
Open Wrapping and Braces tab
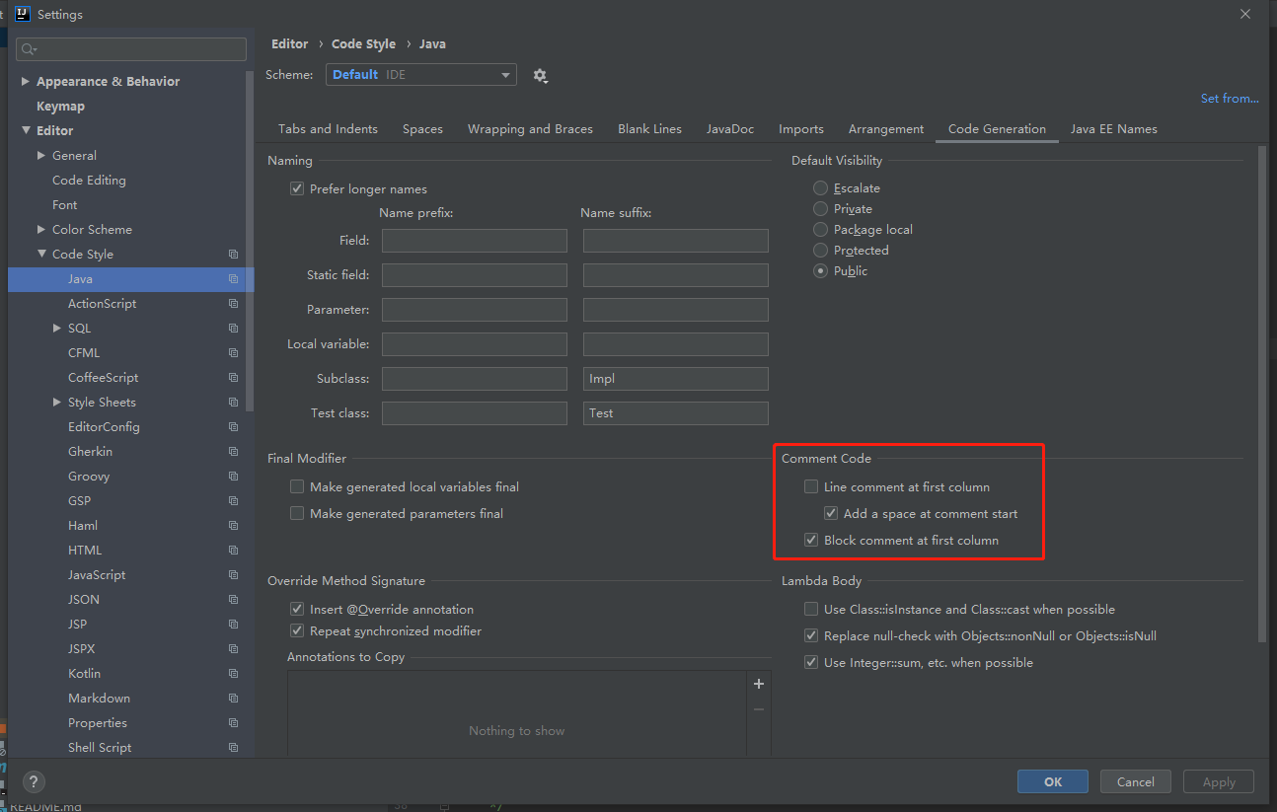point(530,129)
